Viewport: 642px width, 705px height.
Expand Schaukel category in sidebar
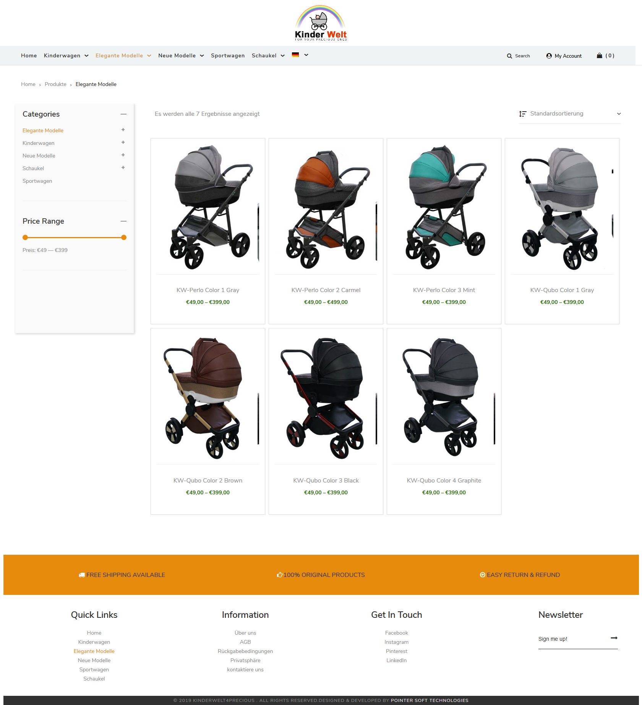(123, 167)
